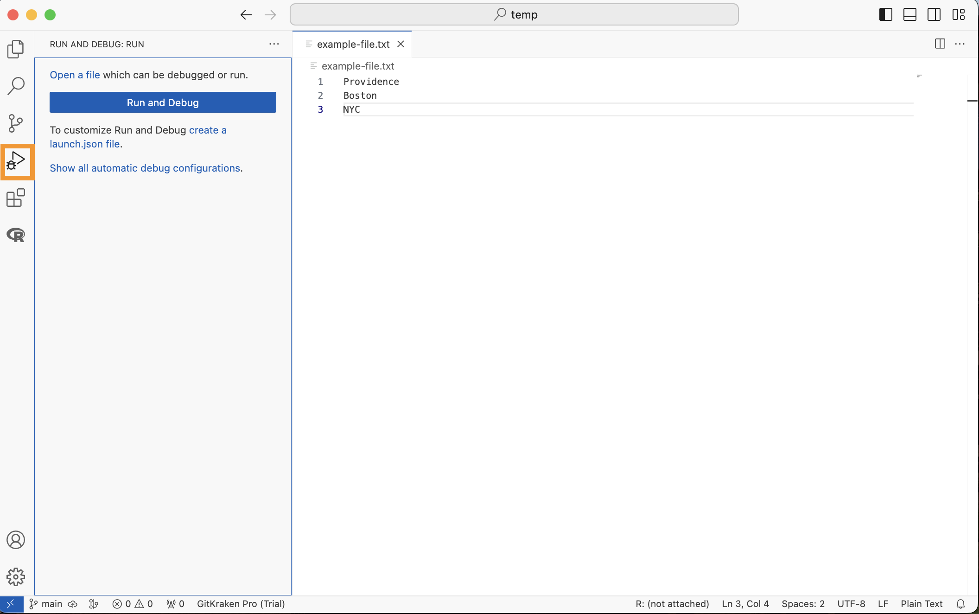Open the Search view icon
This screenshot has height=614, width=979.
(16, 86)
